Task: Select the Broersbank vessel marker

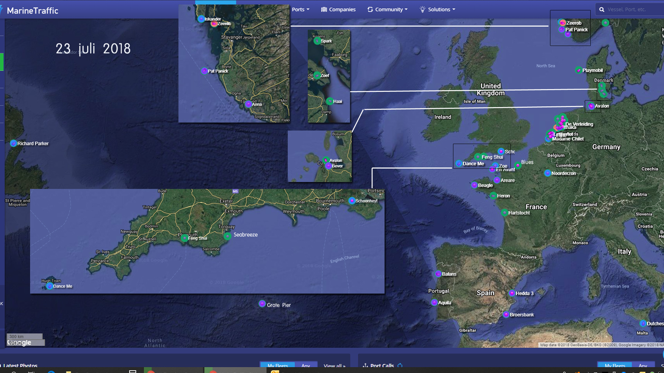Action: point(506,315)
